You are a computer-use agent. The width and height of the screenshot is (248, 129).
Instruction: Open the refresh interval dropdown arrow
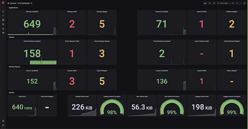point(240,3)
